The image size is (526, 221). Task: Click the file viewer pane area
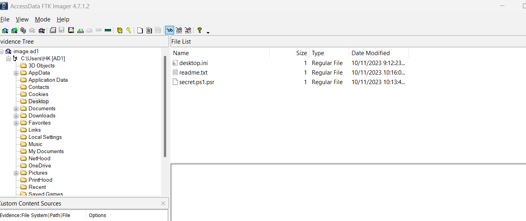(348, 192)
